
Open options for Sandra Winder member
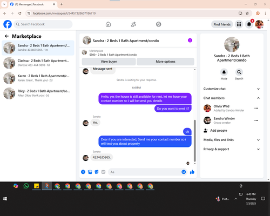pyautogui.click(x=256, y=120)
